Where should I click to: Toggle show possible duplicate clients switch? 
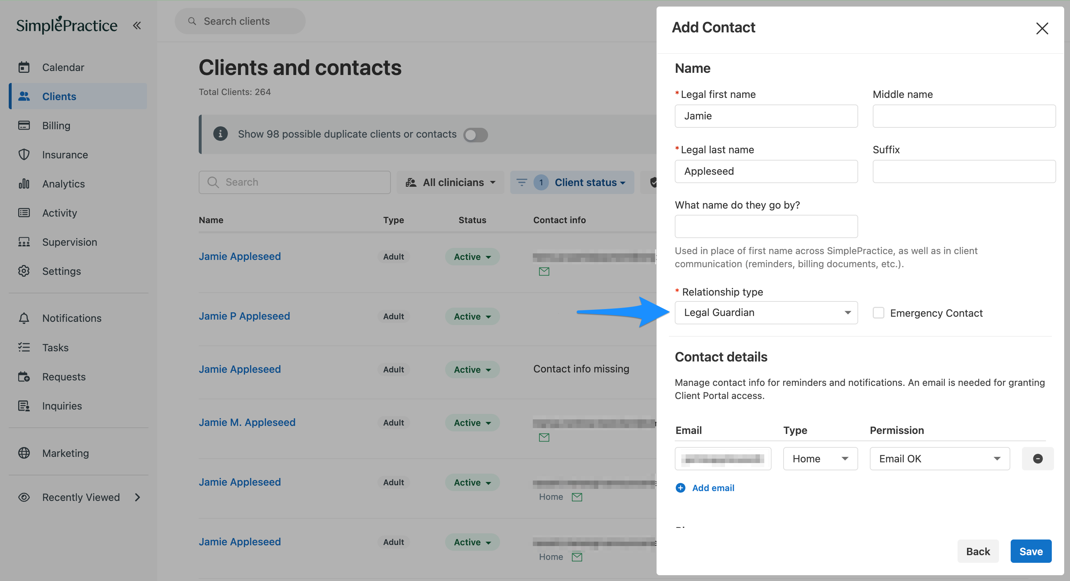tap(475, 135)
